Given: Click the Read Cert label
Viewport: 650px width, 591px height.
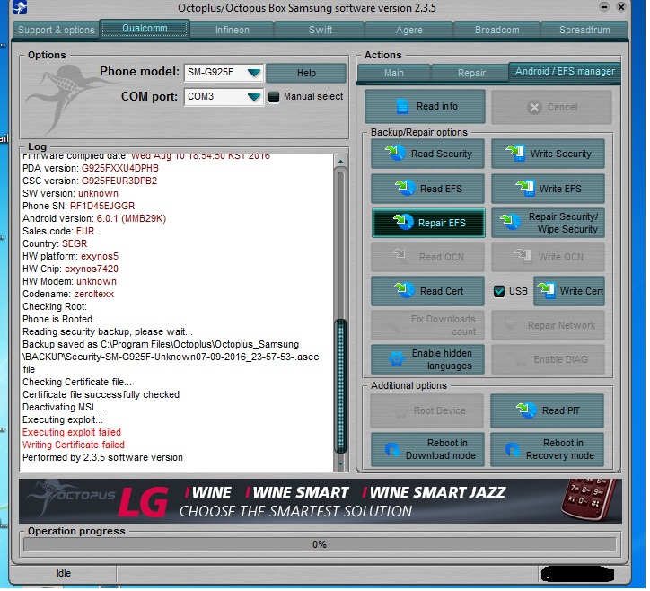Looking at the screenshot, I should [x=442, y=291].
